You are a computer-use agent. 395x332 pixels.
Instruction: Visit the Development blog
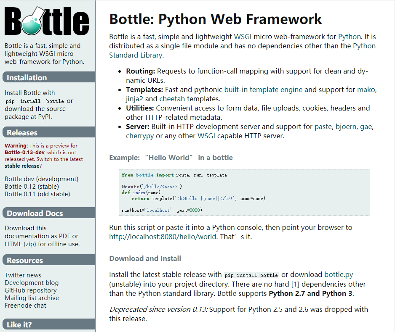tap(31, 282)
